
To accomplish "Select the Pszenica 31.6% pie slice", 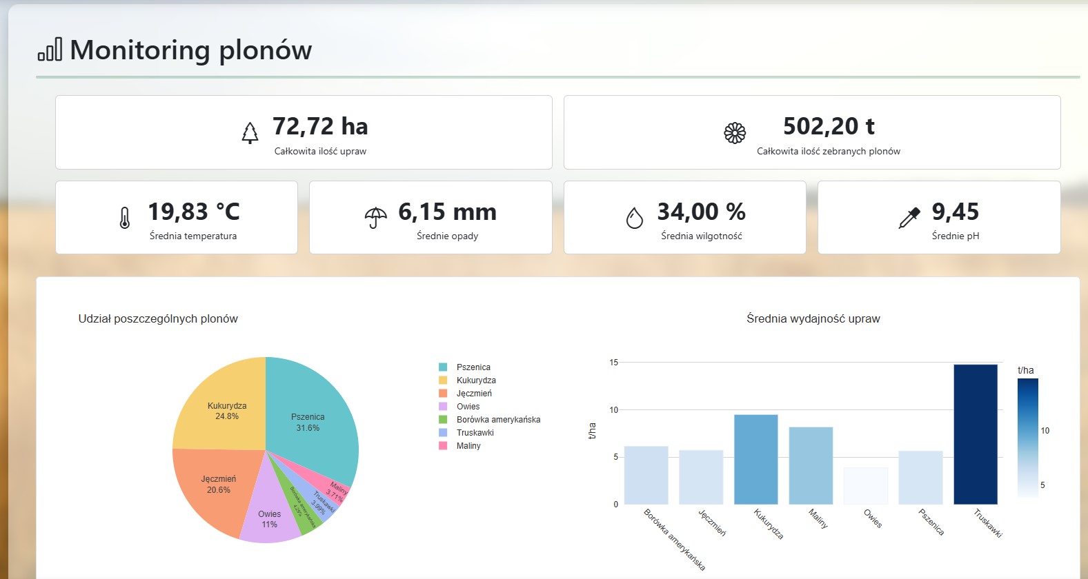I will pos(310,420).
